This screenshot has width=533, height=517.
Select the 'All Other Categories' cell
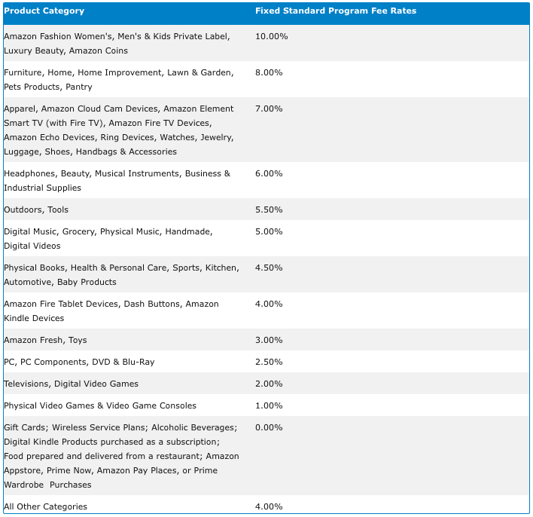point(45,506)
